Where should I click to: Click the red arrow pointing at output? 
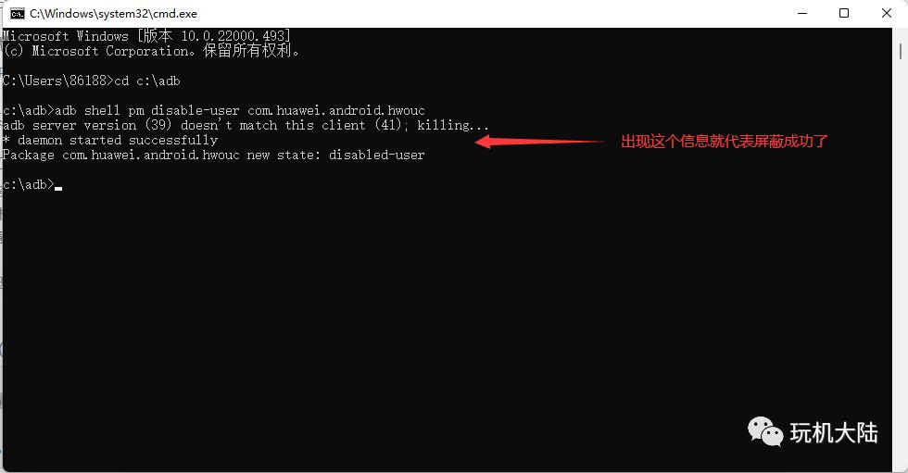(539, 141)
